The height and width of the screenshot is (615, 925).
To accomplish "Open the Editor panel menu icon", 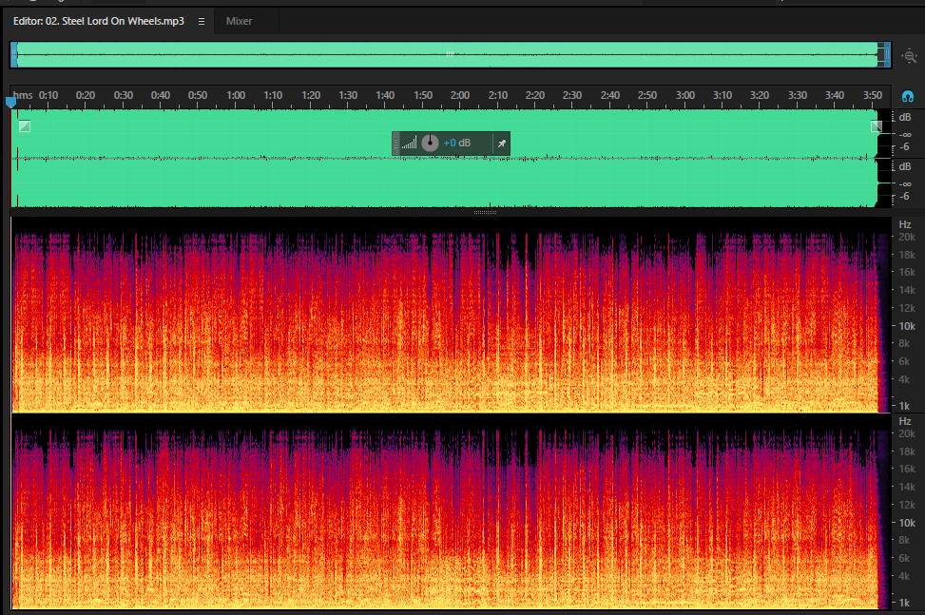I will (x=202, y=21).
